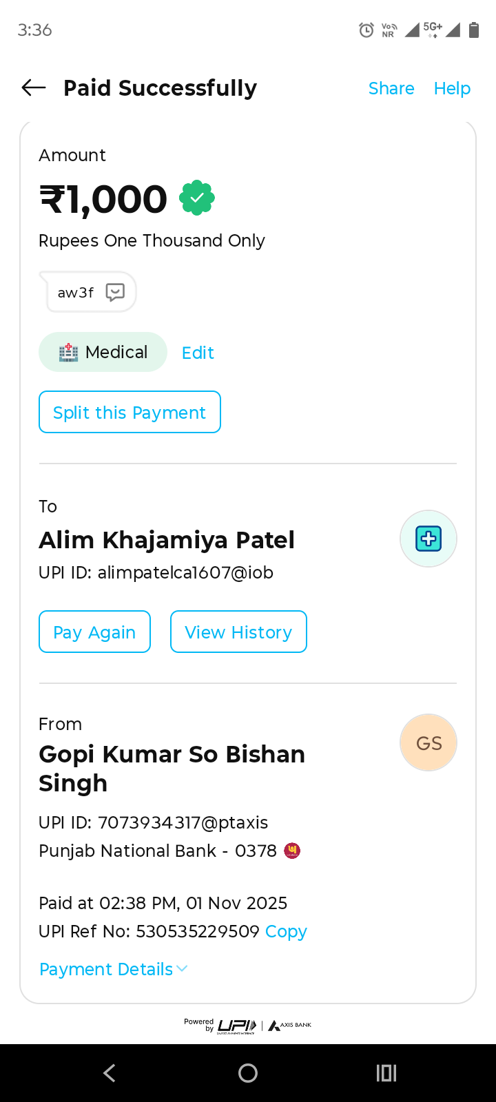Open Alim Khajamiya Patel's avatar icon

click(x=428, y=539)
